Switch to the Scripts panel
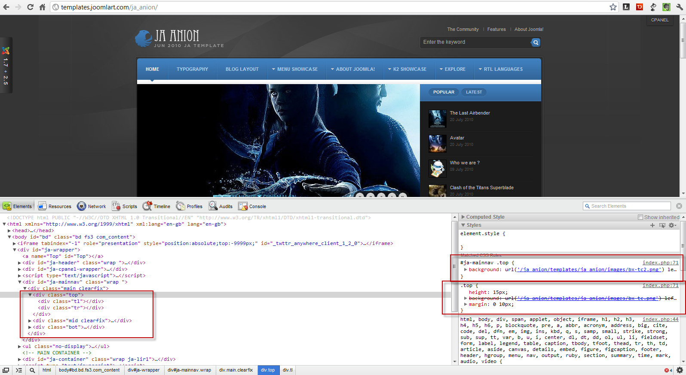686x375 pixels. click(x=125, y=206)
